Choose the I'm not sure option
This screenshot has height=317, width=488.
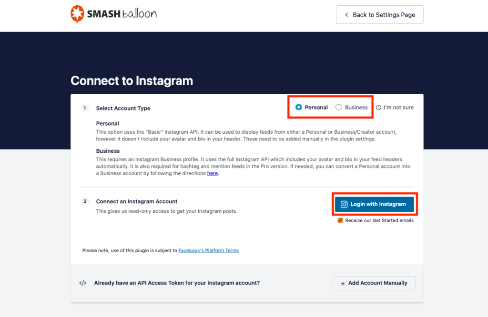[398, 107]
